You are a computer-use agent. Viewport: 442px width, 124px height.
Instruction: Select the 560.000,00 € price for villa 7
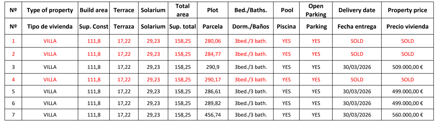coord(407,115)
